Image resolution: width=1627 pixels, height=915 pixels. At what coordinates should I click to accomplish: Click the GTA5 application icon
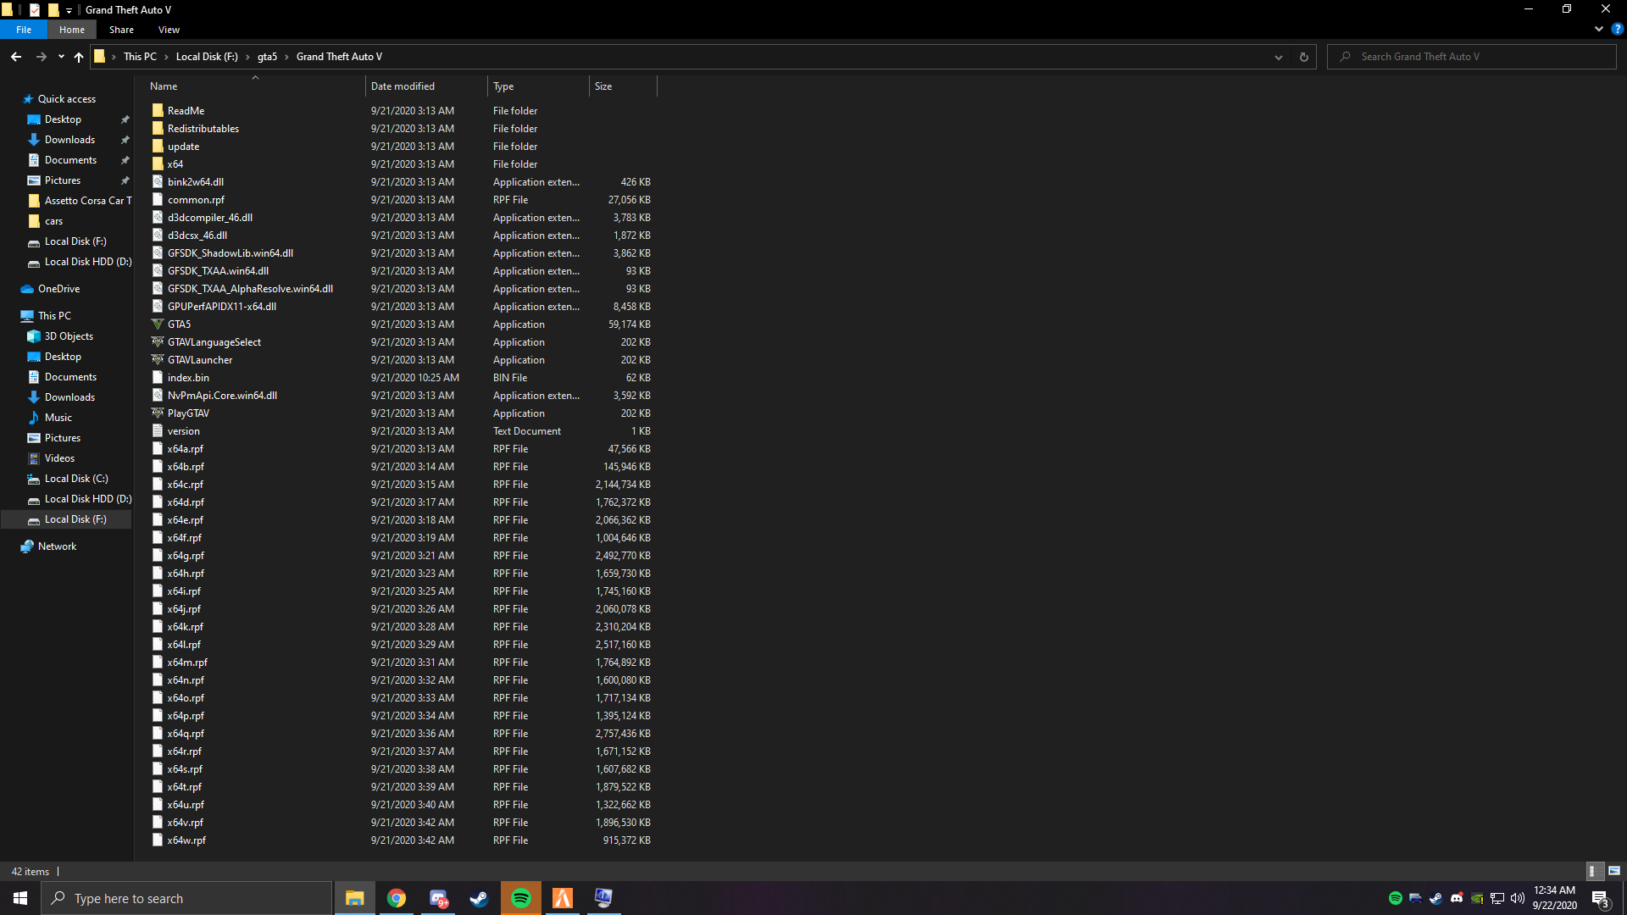point(158,324)
